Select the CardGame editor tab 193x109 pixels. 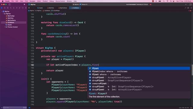pos(75,8)
